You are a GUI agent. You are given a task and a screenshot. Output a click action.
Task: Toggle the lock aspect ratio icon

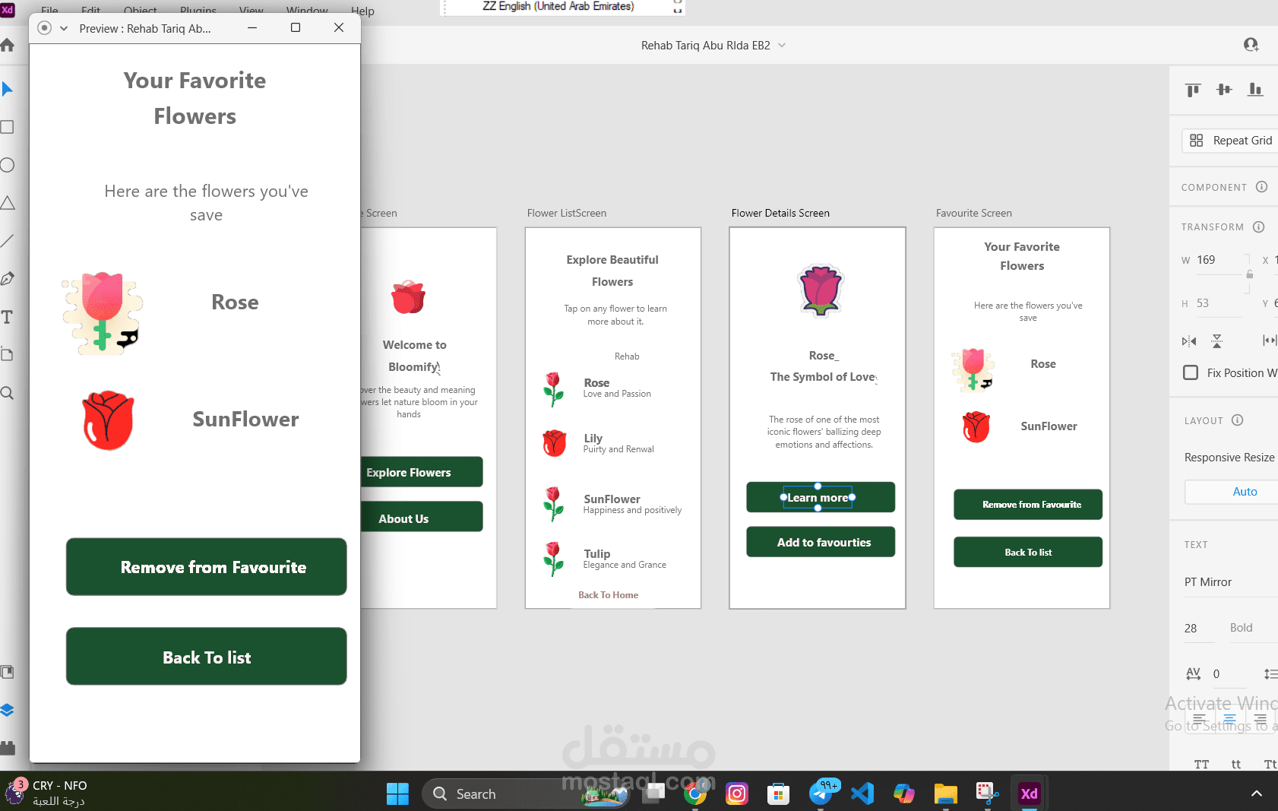click(1249, 274)
